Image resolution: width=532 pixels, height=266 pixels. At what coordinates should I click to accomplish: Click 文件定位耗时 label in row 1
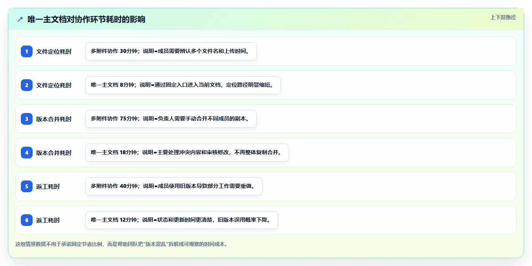pyautogui.click(x=54, y=51)
